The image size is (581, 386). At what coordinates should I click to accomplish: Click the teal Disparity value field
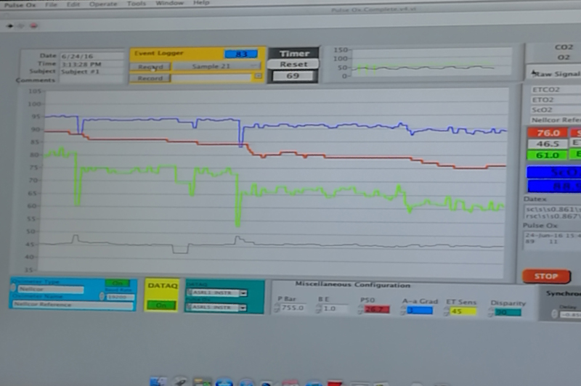[508, 313]
